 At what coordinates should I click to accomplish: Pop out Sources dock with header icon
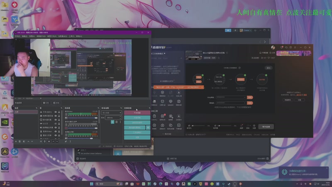[x=61, y=108]
